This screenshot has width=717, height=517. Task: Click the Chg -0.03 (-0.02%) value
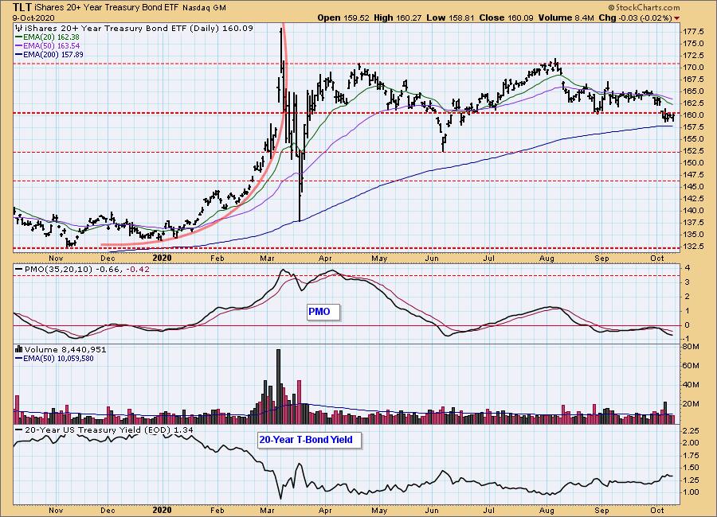(636, 17)
